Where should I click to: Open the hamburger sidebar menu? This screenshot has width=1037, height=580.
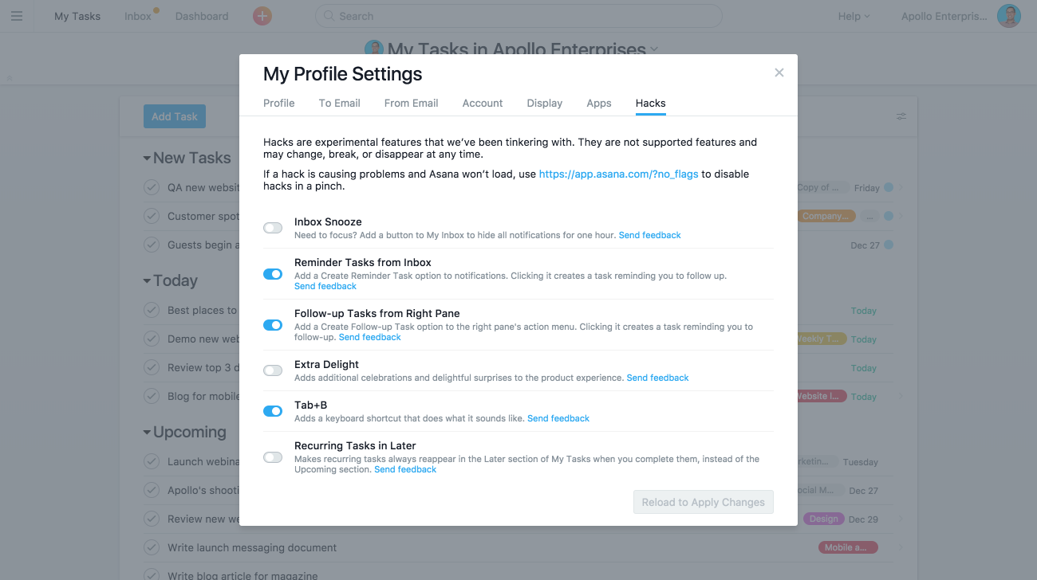pos(17,16)
